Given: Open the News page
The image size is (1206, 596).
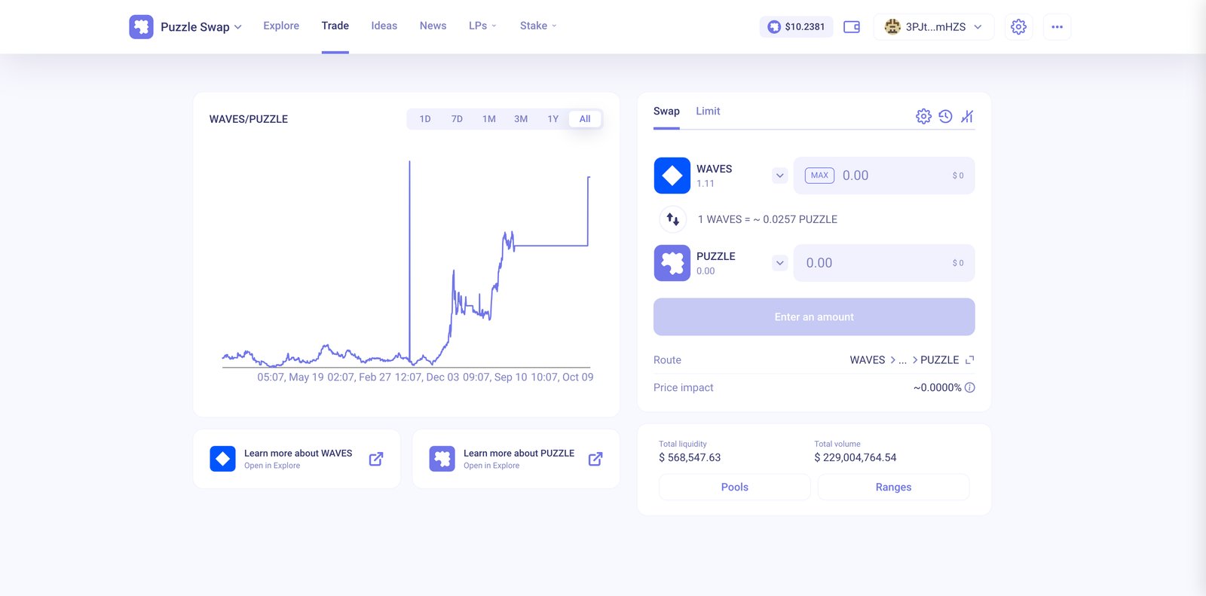Looking at the screenshot, I should coord(433,26).
